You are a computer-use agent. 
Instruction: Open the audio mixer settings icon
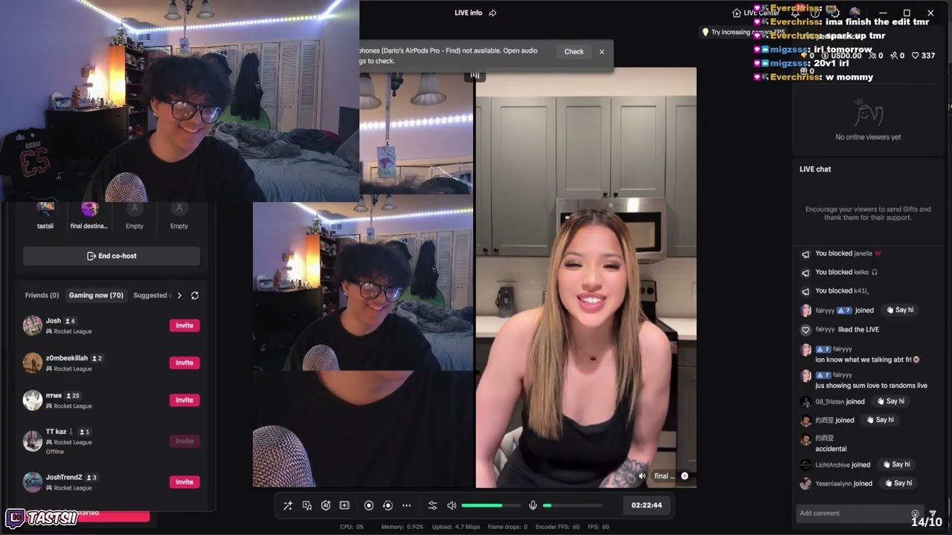click(x=433, y=505)
